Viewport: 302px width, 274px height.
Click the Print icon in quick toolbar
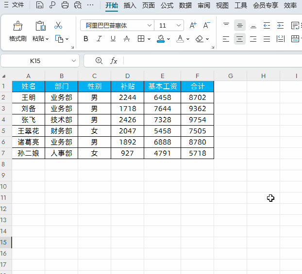tap(65, 5)
